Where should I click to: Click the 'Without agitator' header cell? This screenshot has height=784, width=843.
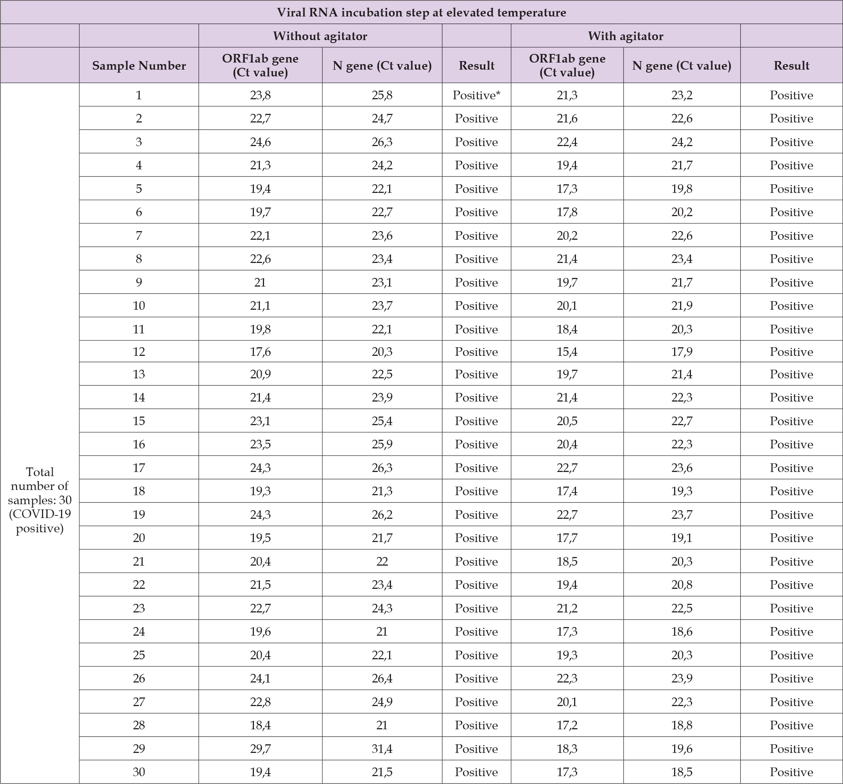320,36
